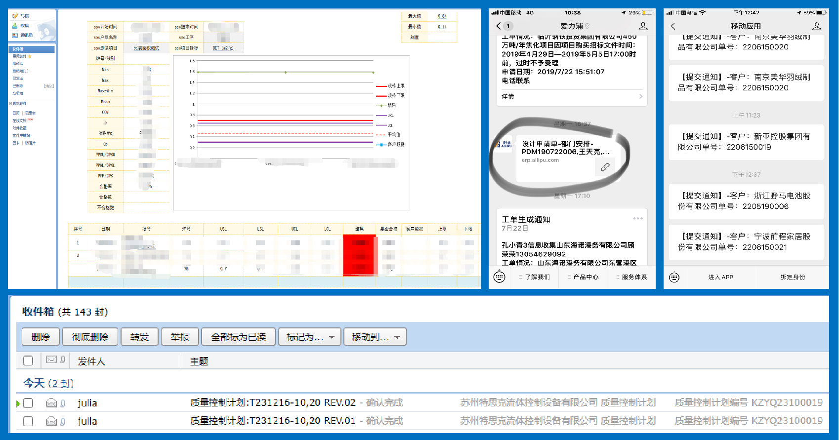Check the REV.01 email checkbox
Viewport: 839px width, 440px height.
pos(28,421)
